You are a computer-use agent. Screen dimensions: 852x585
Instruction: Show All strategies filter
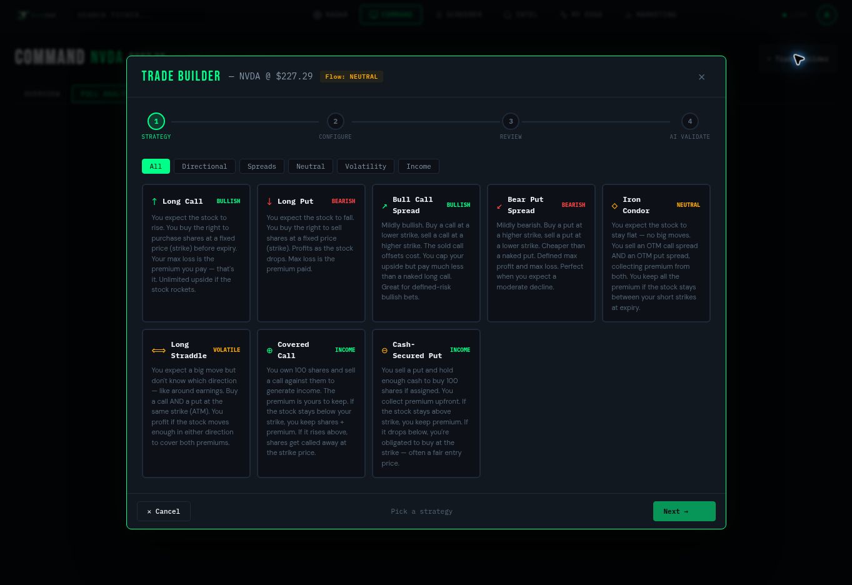pyautogui.click(x=156, y=166)
